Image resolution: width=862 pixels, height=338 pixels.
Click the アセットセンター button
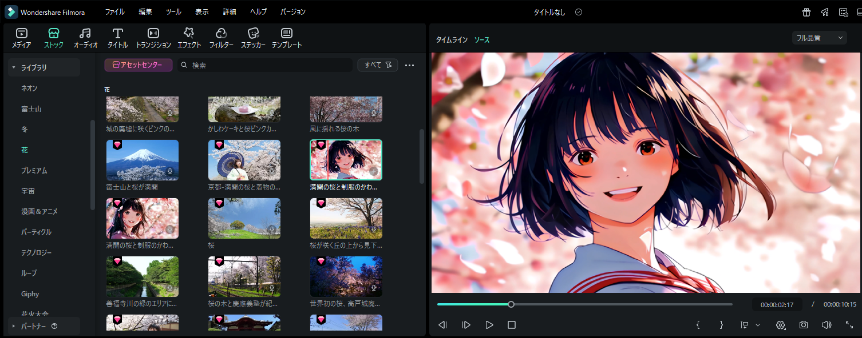pos(138,65)
